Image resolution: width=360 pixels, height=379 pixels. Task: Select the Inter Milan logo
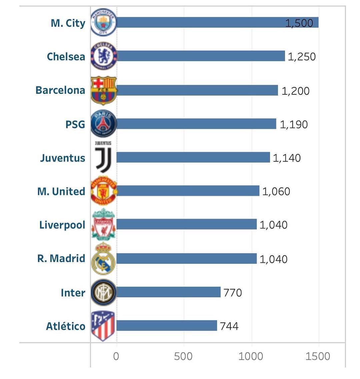click(103, 292)
